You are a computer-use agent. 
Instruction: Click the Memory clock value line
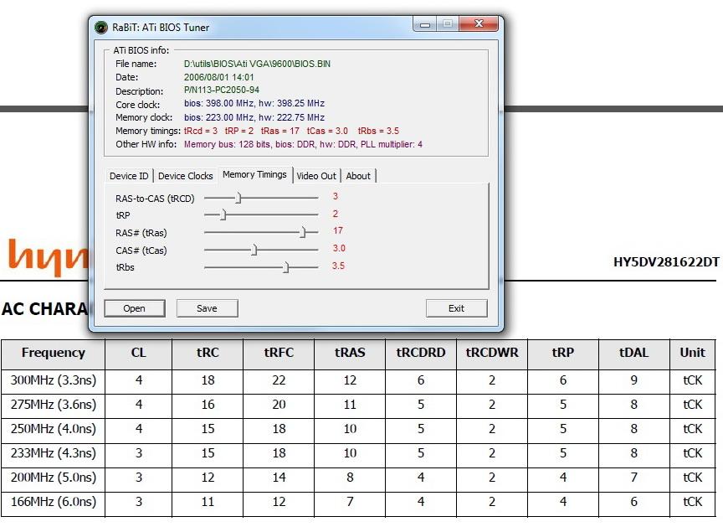pyautogui.click(x=254, y=117)
